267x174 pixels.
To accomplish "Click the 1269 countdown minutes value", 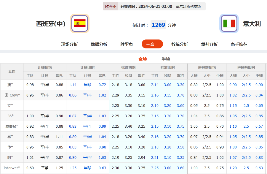I will [158, 25].
